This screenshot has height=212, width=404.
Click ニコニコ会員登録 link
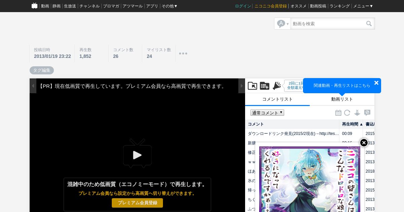[271, 6]
